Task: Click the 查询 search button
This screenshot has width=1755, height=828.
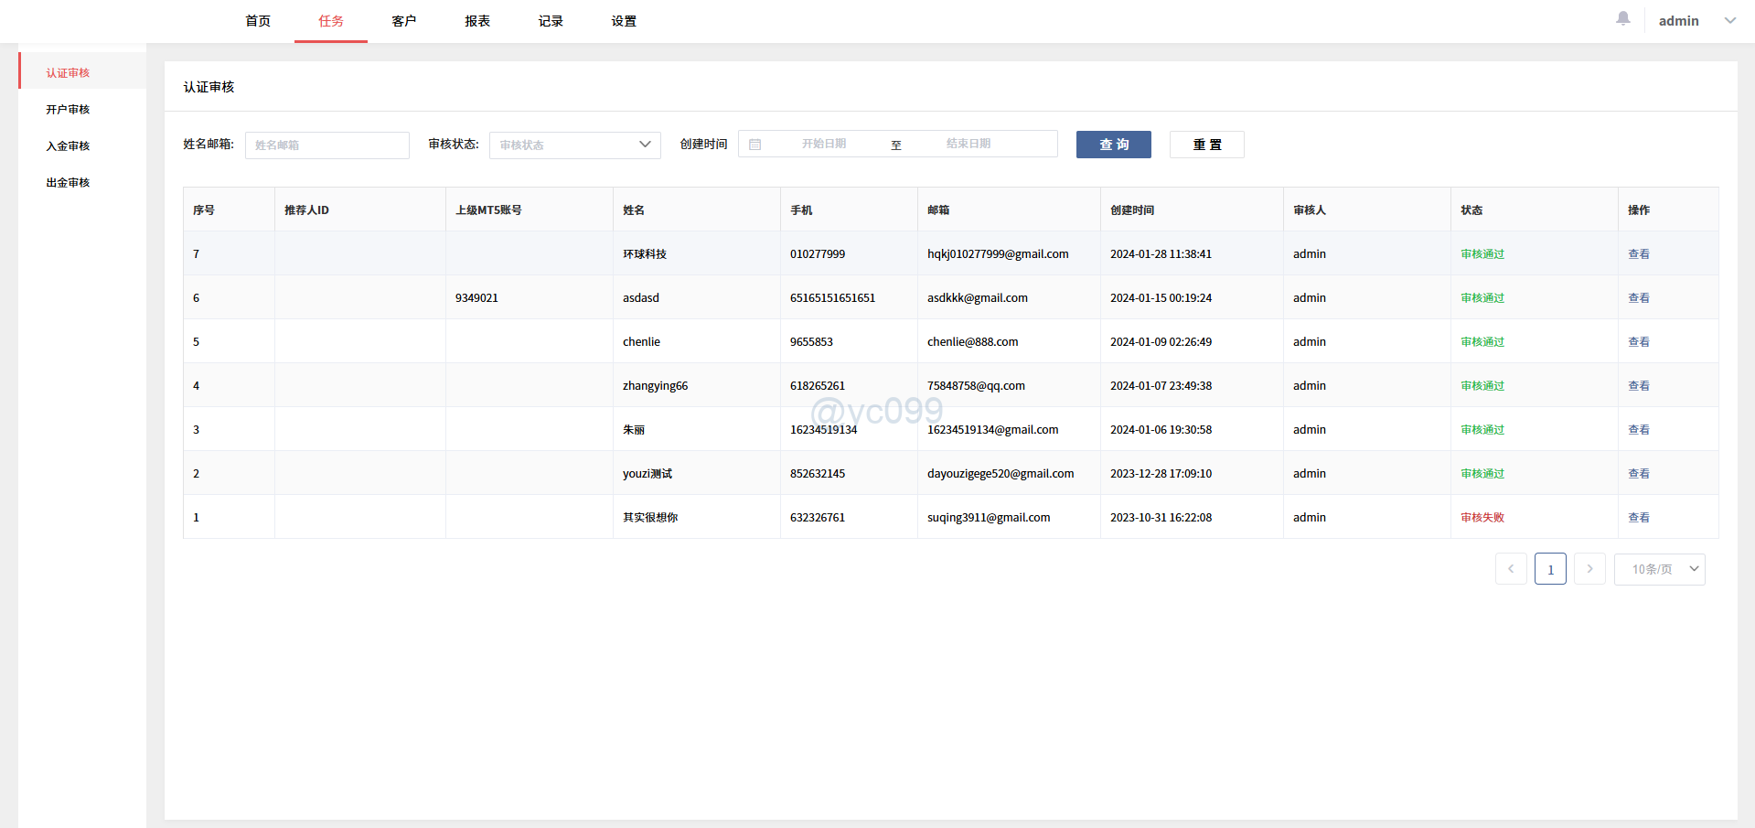Action: 1113,144
